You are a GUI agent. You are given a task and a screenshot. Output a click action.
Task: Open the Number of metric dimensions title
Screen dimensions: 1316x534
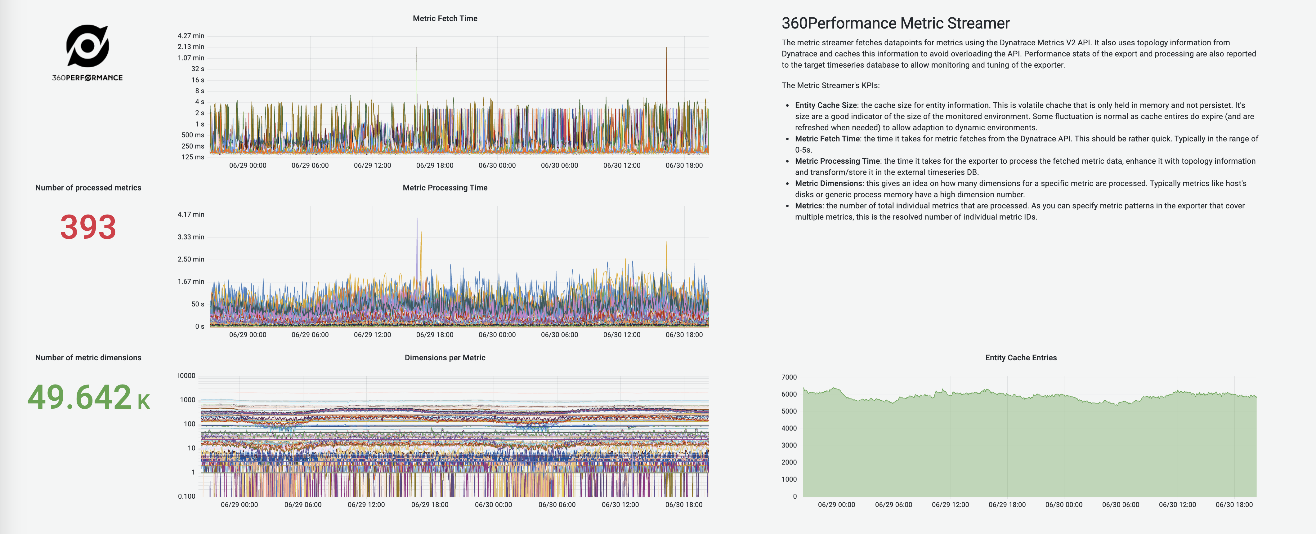point(88,358)
